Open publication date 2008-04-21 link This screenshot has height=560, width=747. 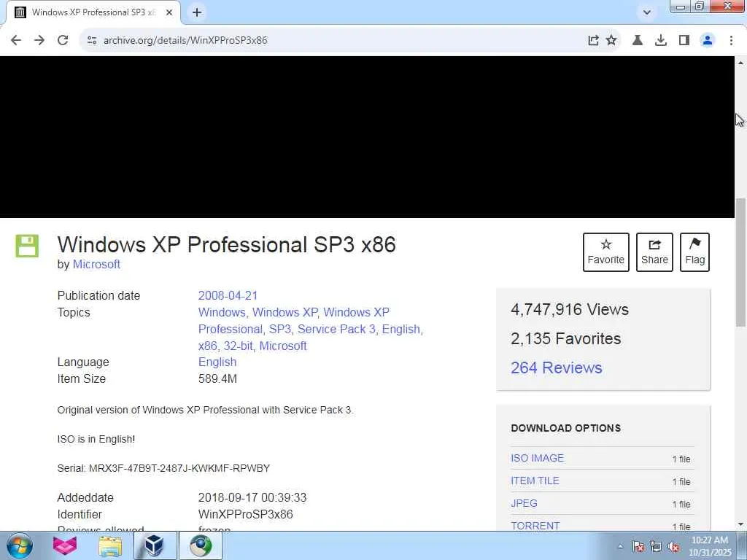click(228, 296)
